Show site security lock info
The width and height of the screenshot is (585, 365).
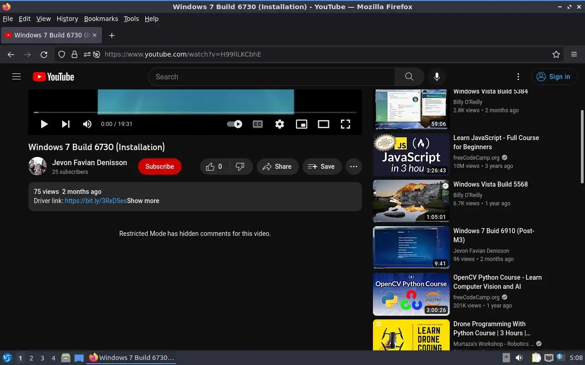[x=74, y=54]
